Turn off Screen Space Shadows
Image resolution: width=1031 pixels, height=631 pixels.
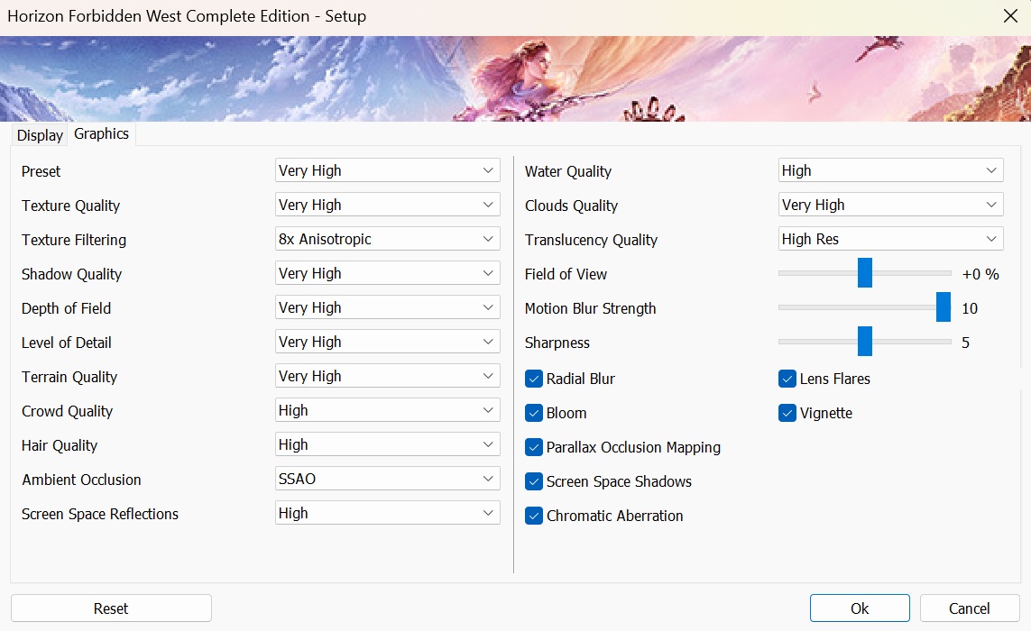point(534,481)
